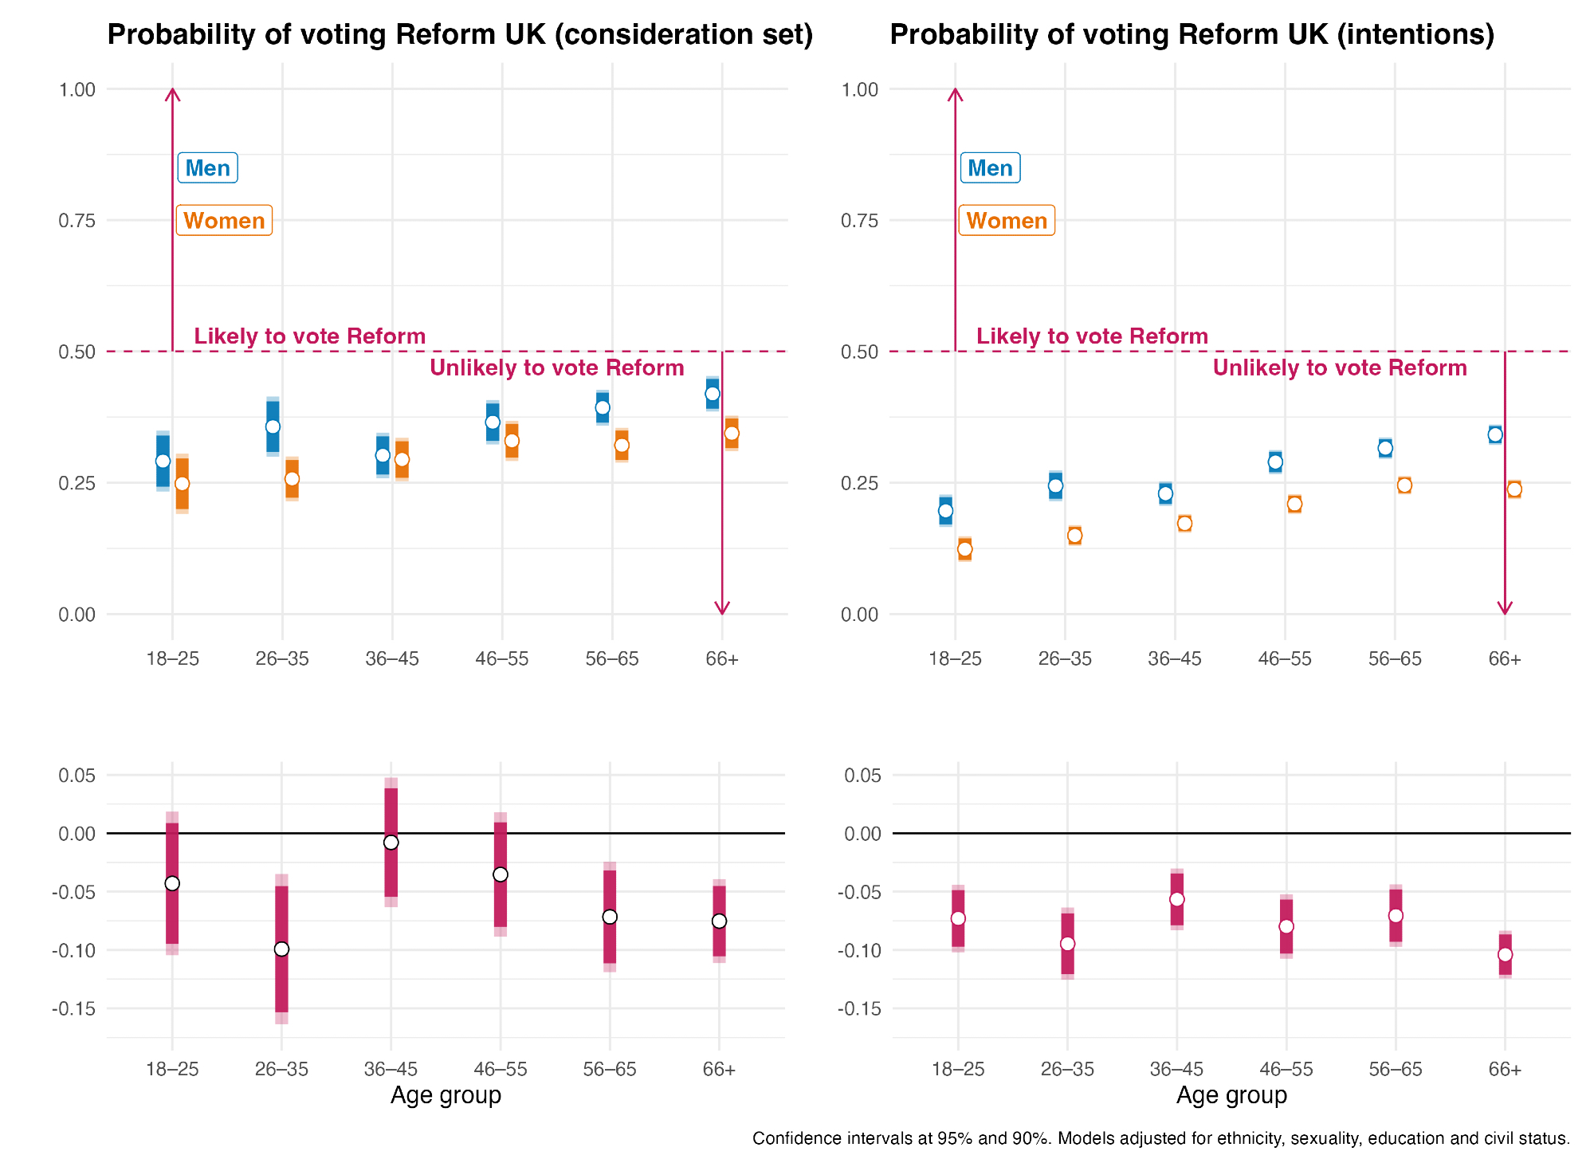Select the 26–35 difference marker in bottom-left chart

point(281,949)
